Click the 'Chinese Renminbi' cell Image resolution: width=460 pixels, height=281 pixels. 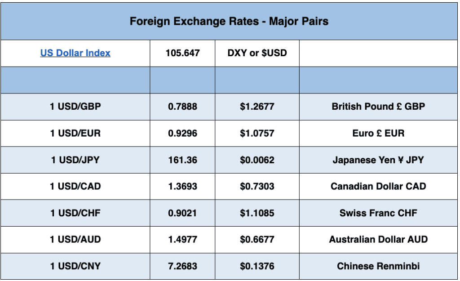pos(378,266)
